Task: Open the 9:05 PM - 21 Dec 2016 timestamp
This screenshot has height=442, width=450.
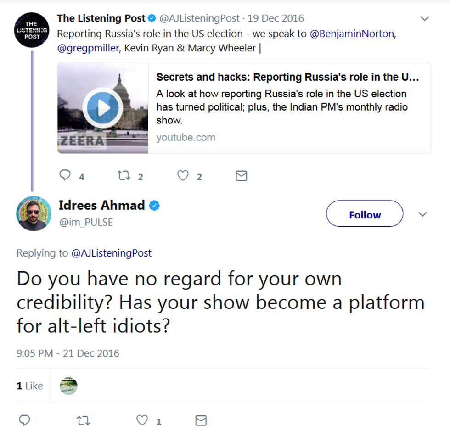Action: pos(68,353)
